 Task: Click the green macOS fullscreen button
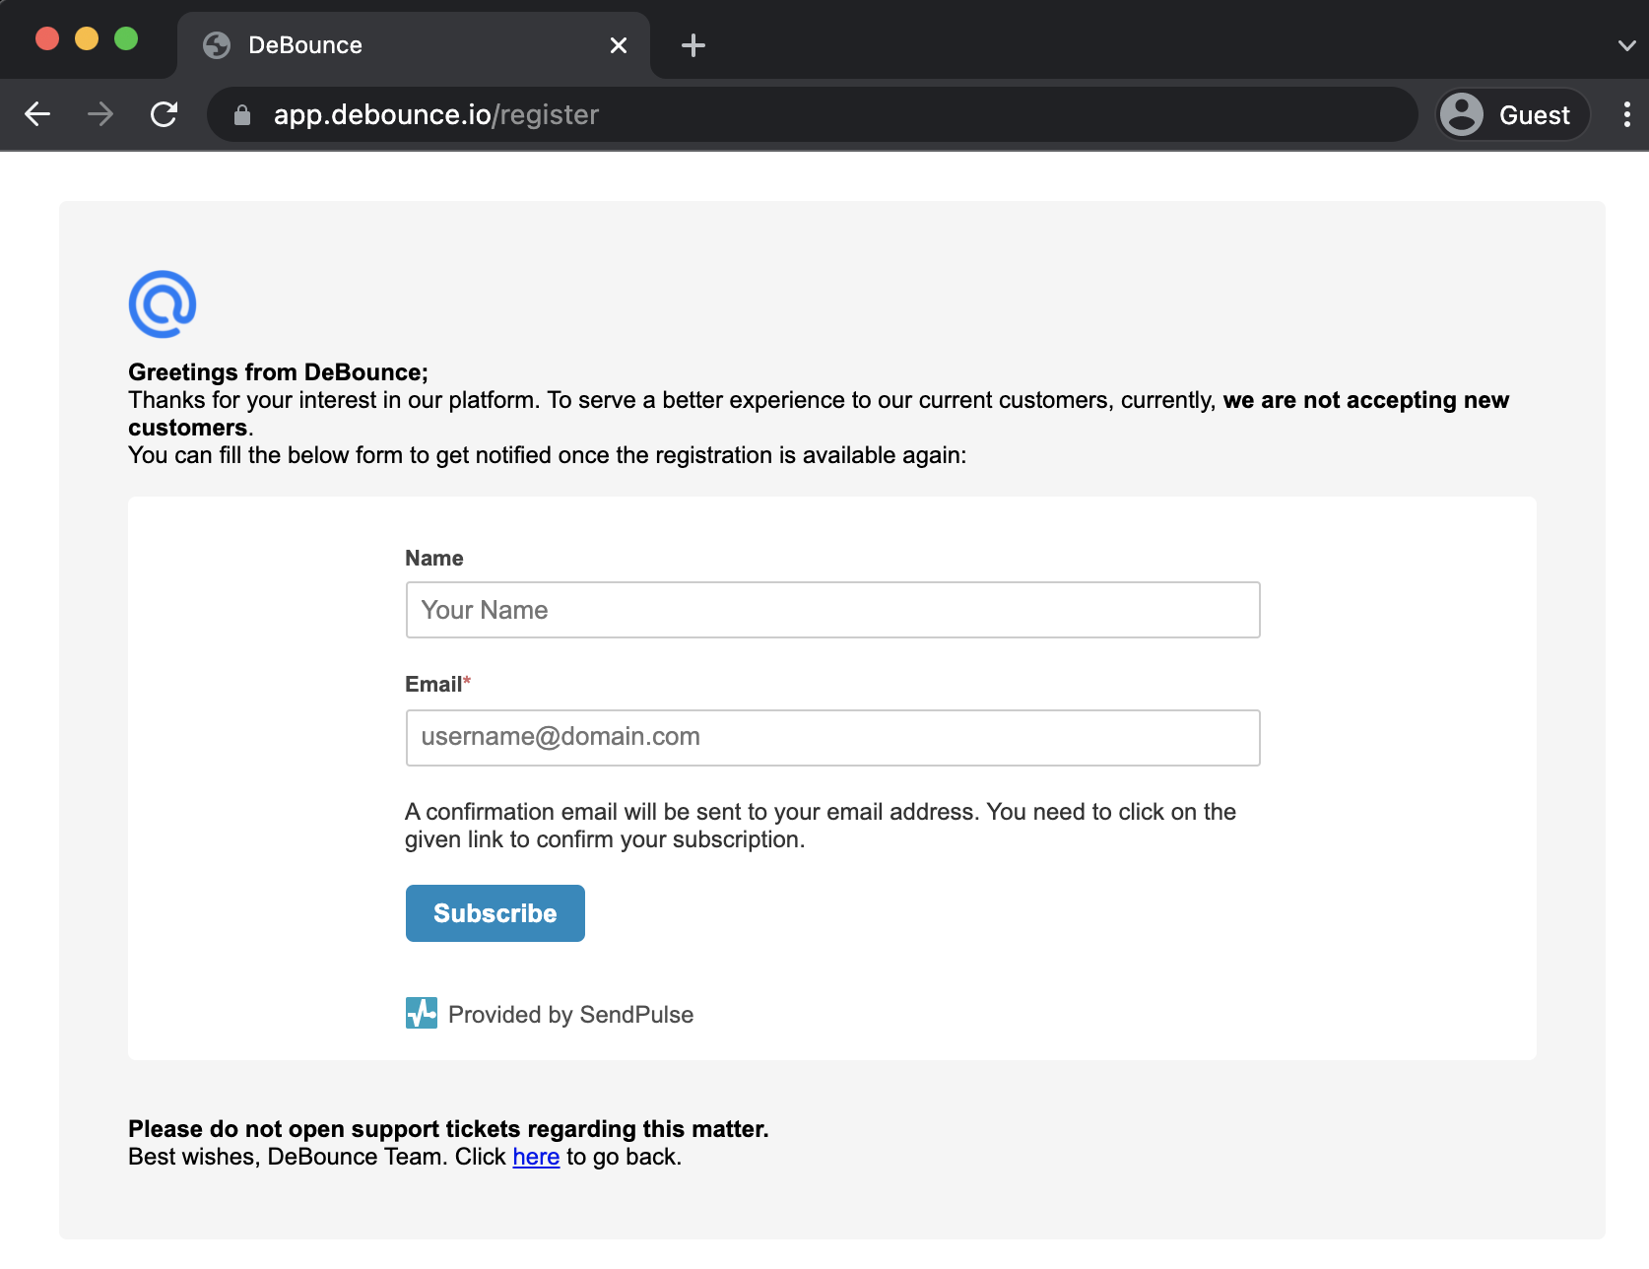pyautogui.click(x=126, y=38)
